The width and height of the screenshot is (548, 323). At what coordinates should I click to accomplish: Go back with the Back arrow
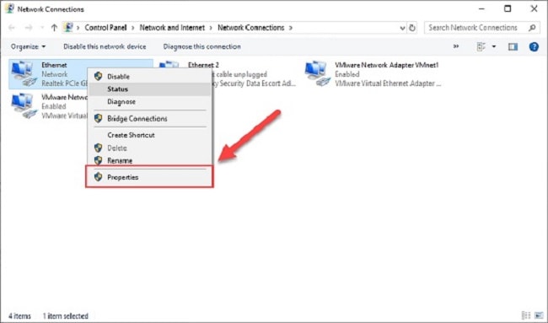click(12, 28)
